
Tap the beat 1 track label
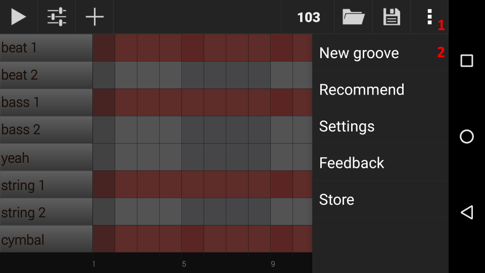(x=46, y=48)
